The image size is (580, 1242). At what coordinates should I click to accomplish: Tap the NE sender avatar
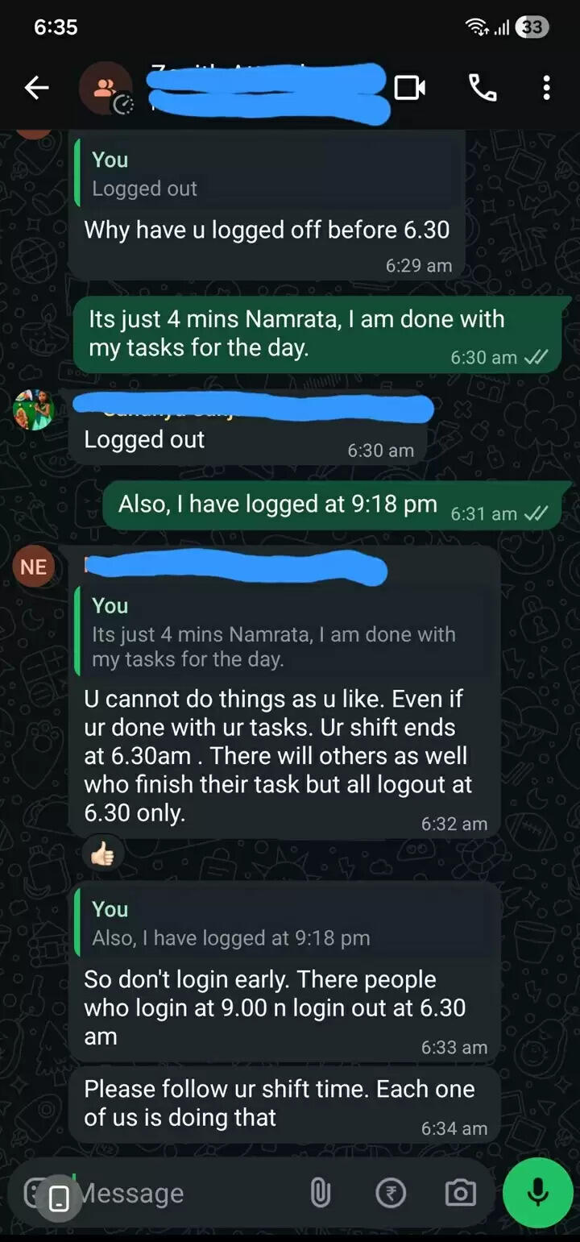33,567
